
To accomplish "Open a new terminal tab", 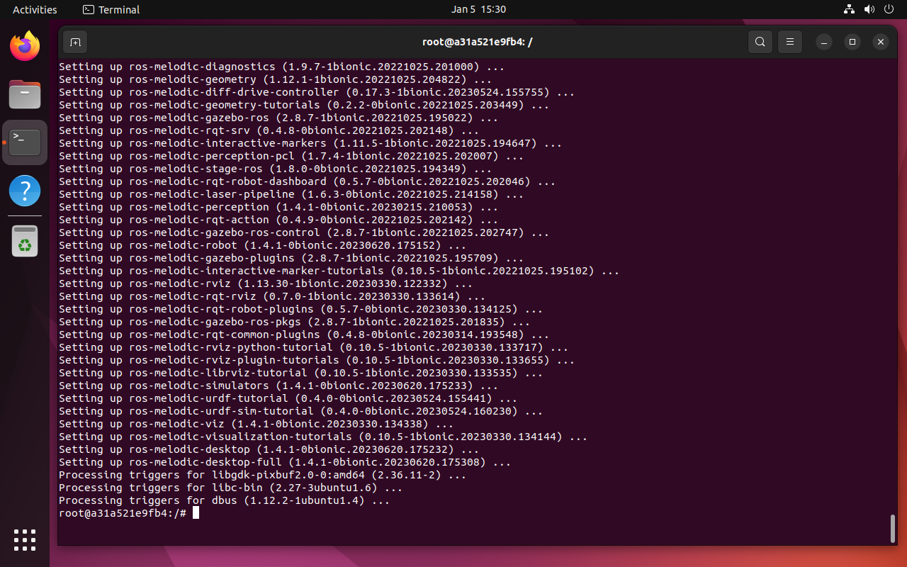I will [x=75, y=42].
